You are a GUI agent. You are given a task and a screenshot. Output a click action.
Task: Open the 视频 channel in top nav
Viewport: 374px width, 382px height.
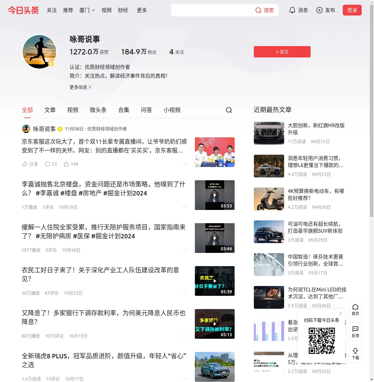(x=107, y=10)
